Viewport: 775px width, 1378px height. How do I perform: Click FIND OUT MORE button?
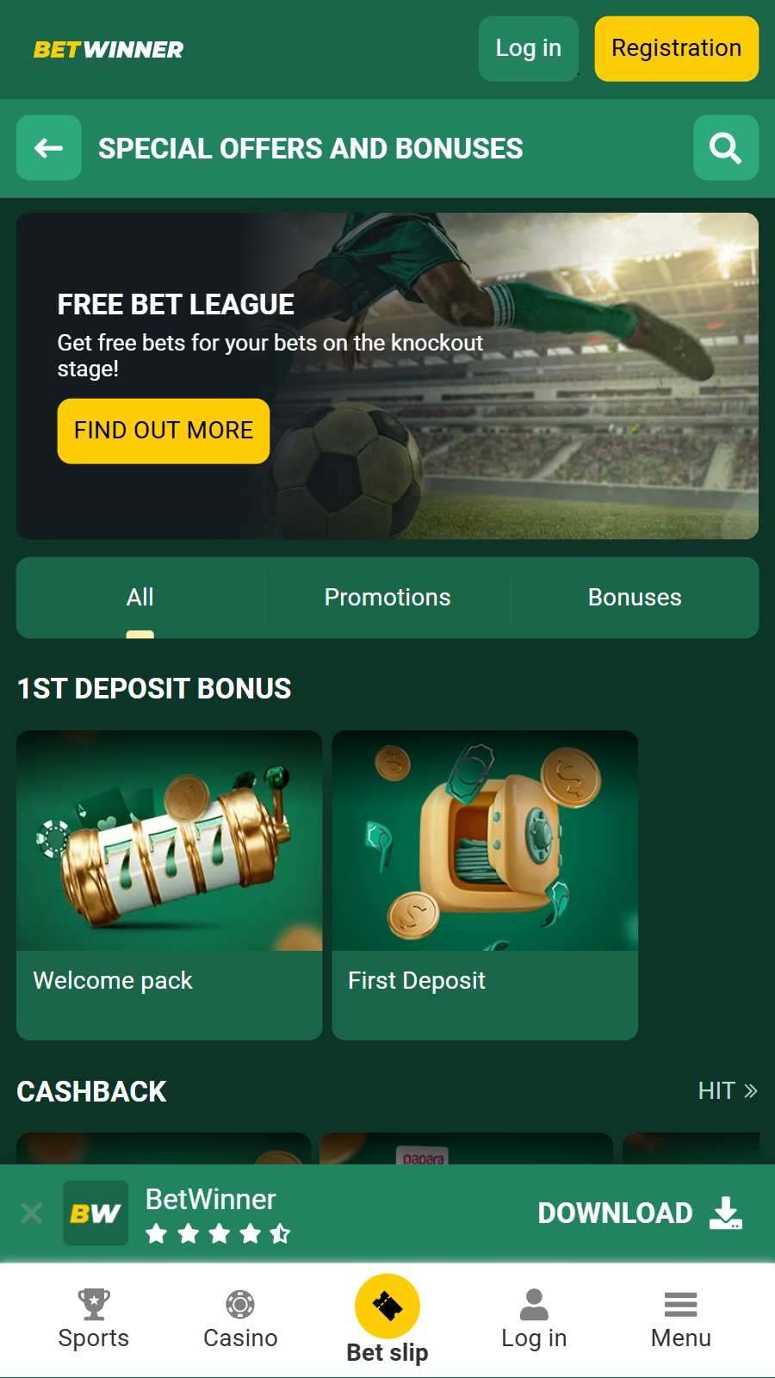pos(164,431)
